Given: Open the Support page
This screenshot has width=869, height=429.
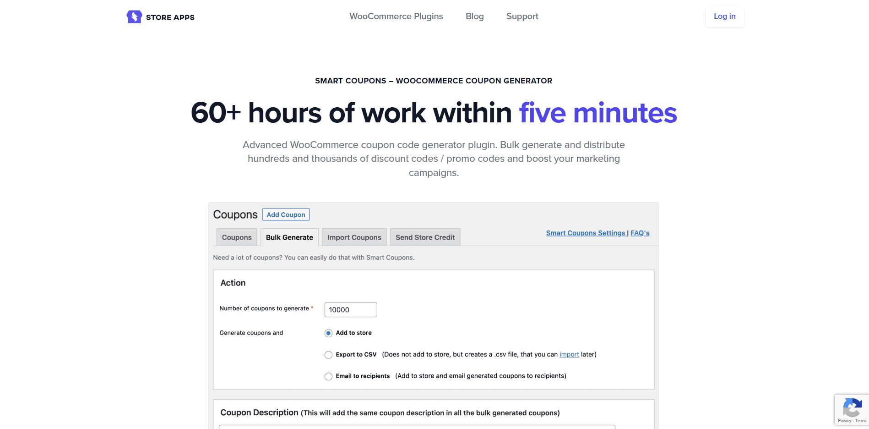Looking at the screenshot, I should pyautogui.click(x=522, y=16).
